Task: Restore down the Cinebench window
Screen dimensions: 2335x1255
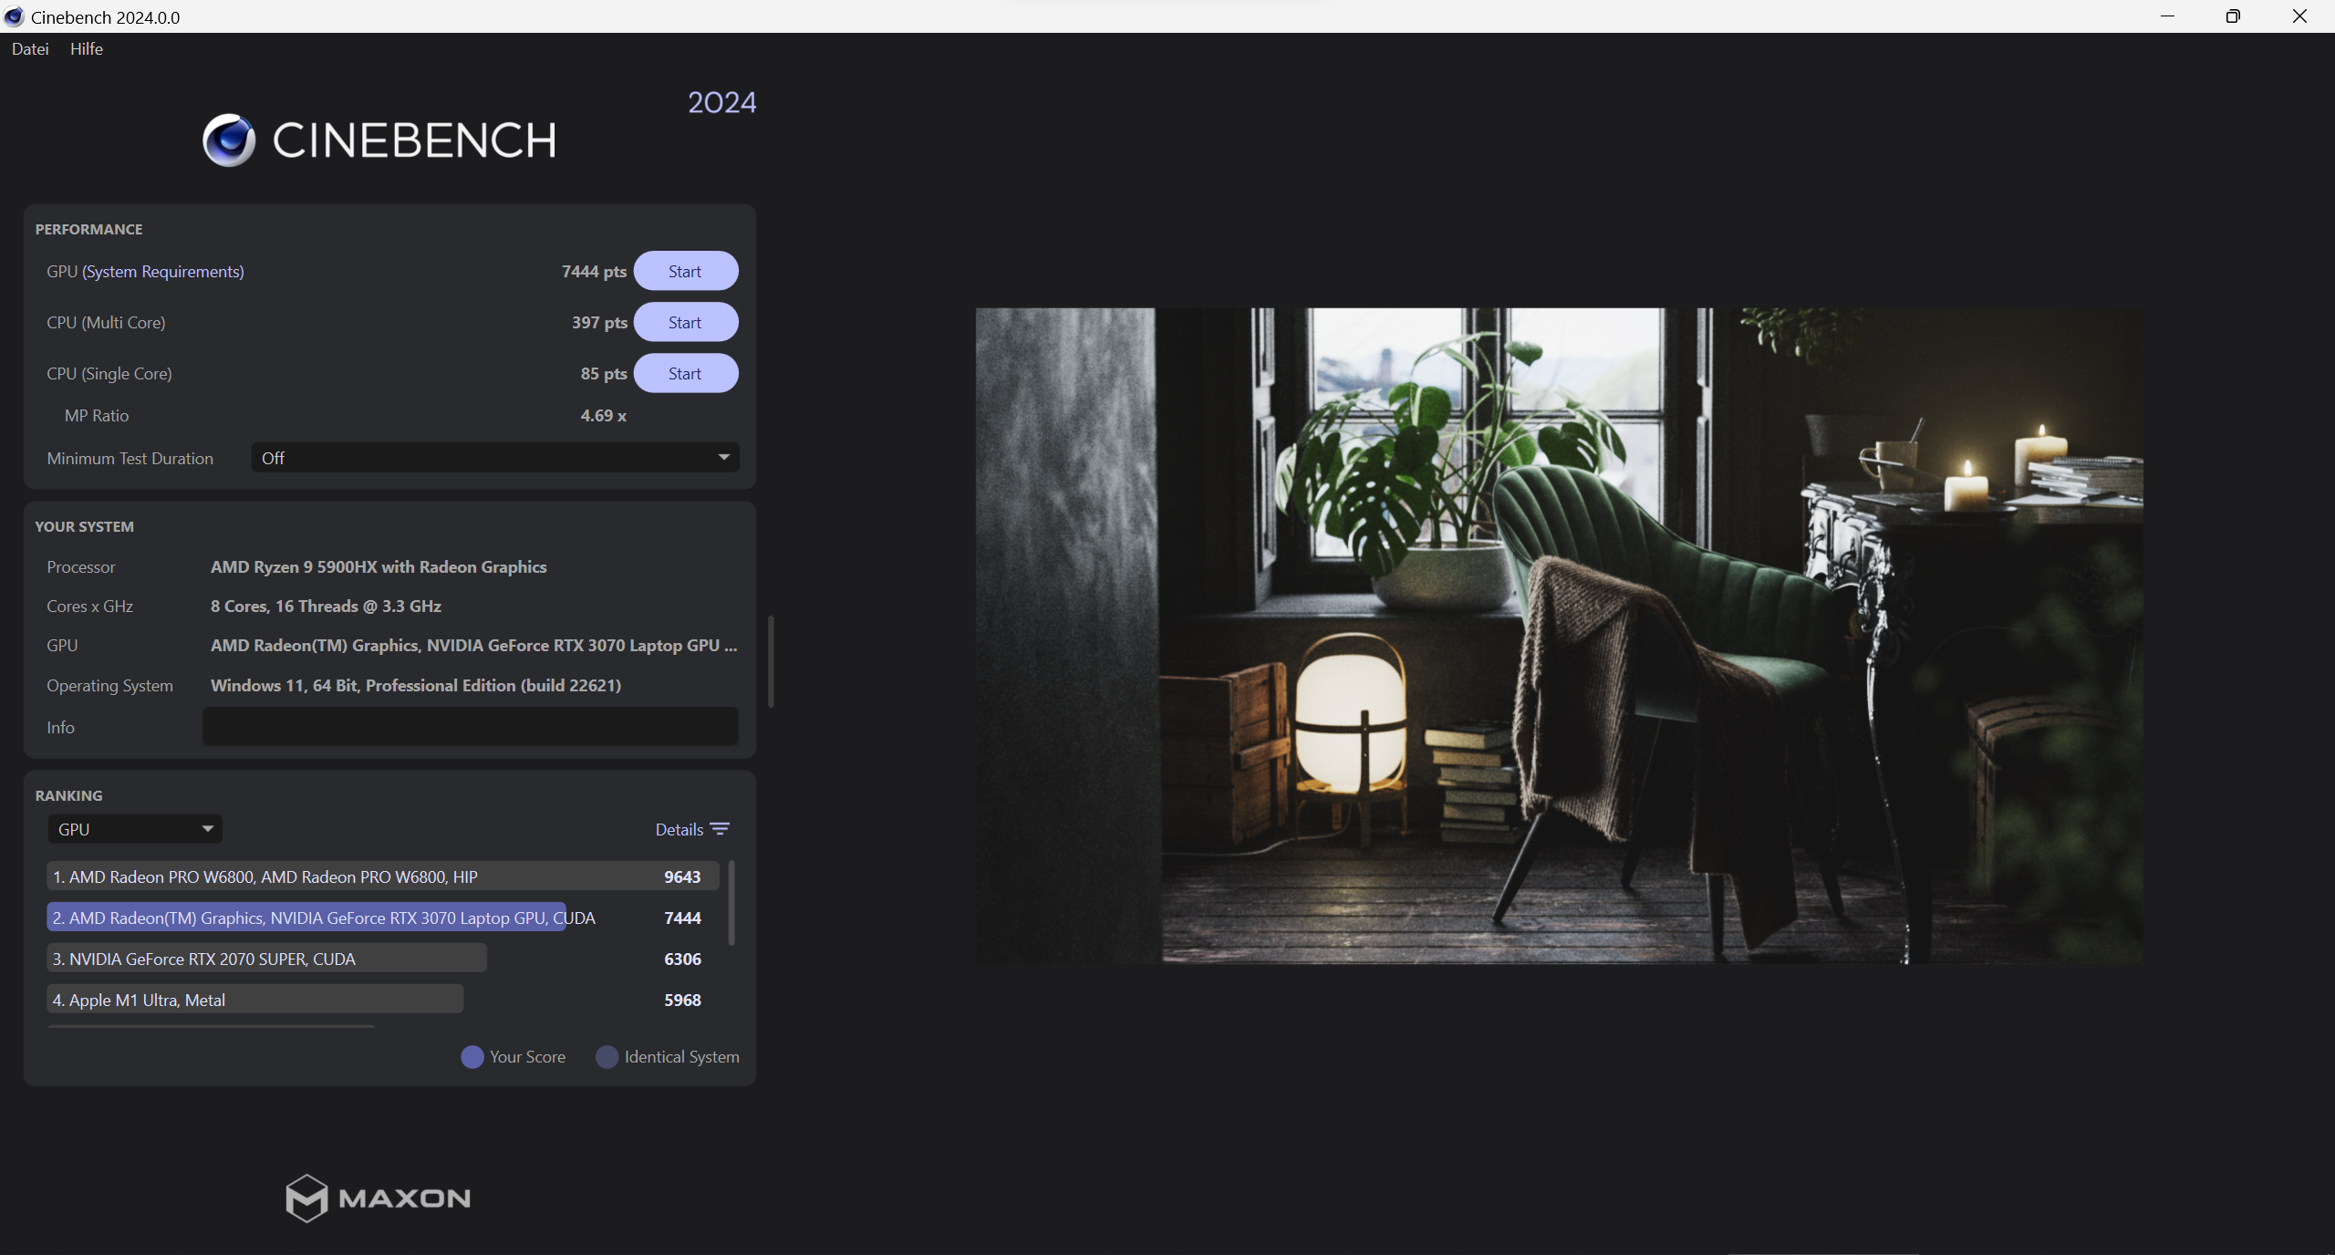Action: click(x=2233, y=16)
